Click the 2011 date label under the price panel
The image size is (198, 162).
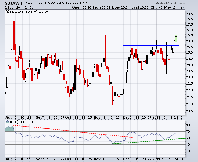point(156,117)
